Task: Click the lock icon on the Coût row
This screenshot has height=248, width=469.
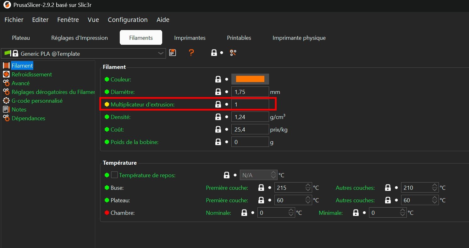Action: (218, 129)
